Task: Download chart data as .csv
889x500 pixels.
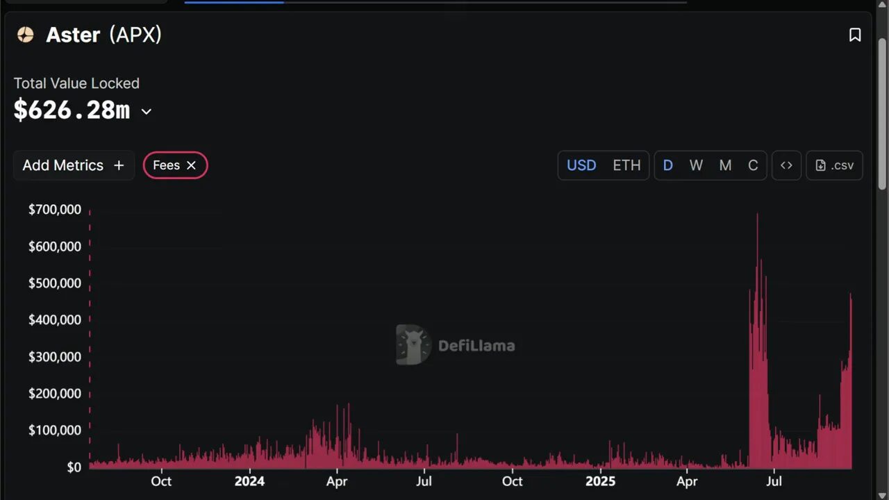Action: (x=834, y=165)
